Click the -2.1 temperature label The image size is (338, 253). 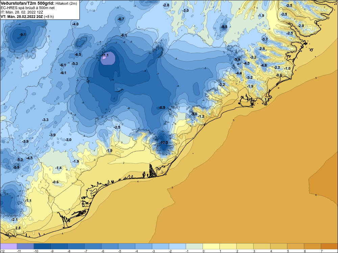click(x=15, y=220)
